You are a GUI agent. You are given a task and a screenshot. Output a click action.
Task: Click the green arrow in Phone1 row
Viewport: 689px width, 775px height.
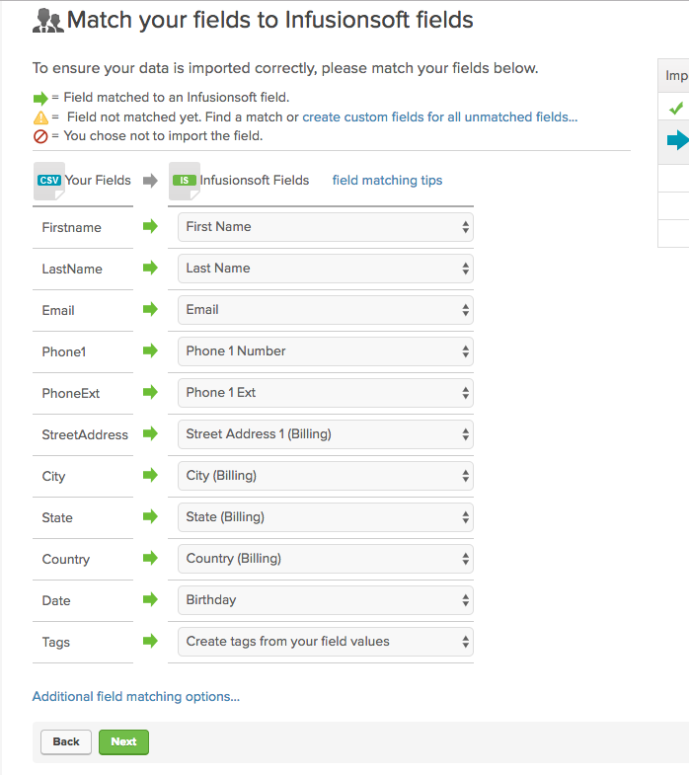coord(150,350)
